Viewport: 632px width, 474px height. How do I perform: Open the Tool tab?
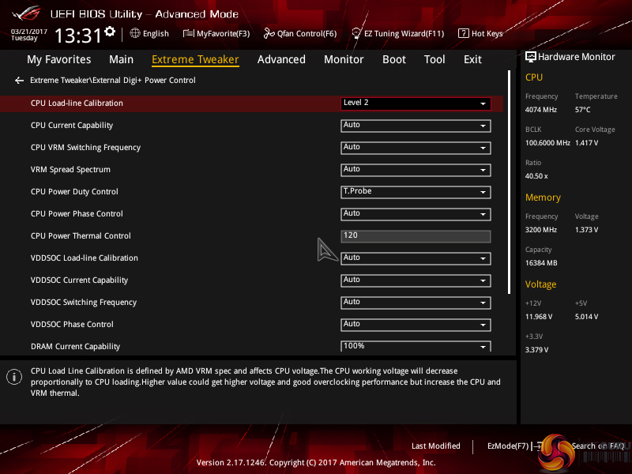click(x=434, y=60)
